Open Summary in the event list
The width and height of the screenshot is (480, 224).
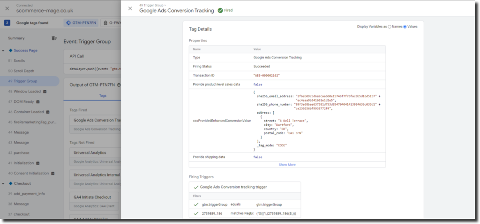click(x=16, y=38)
